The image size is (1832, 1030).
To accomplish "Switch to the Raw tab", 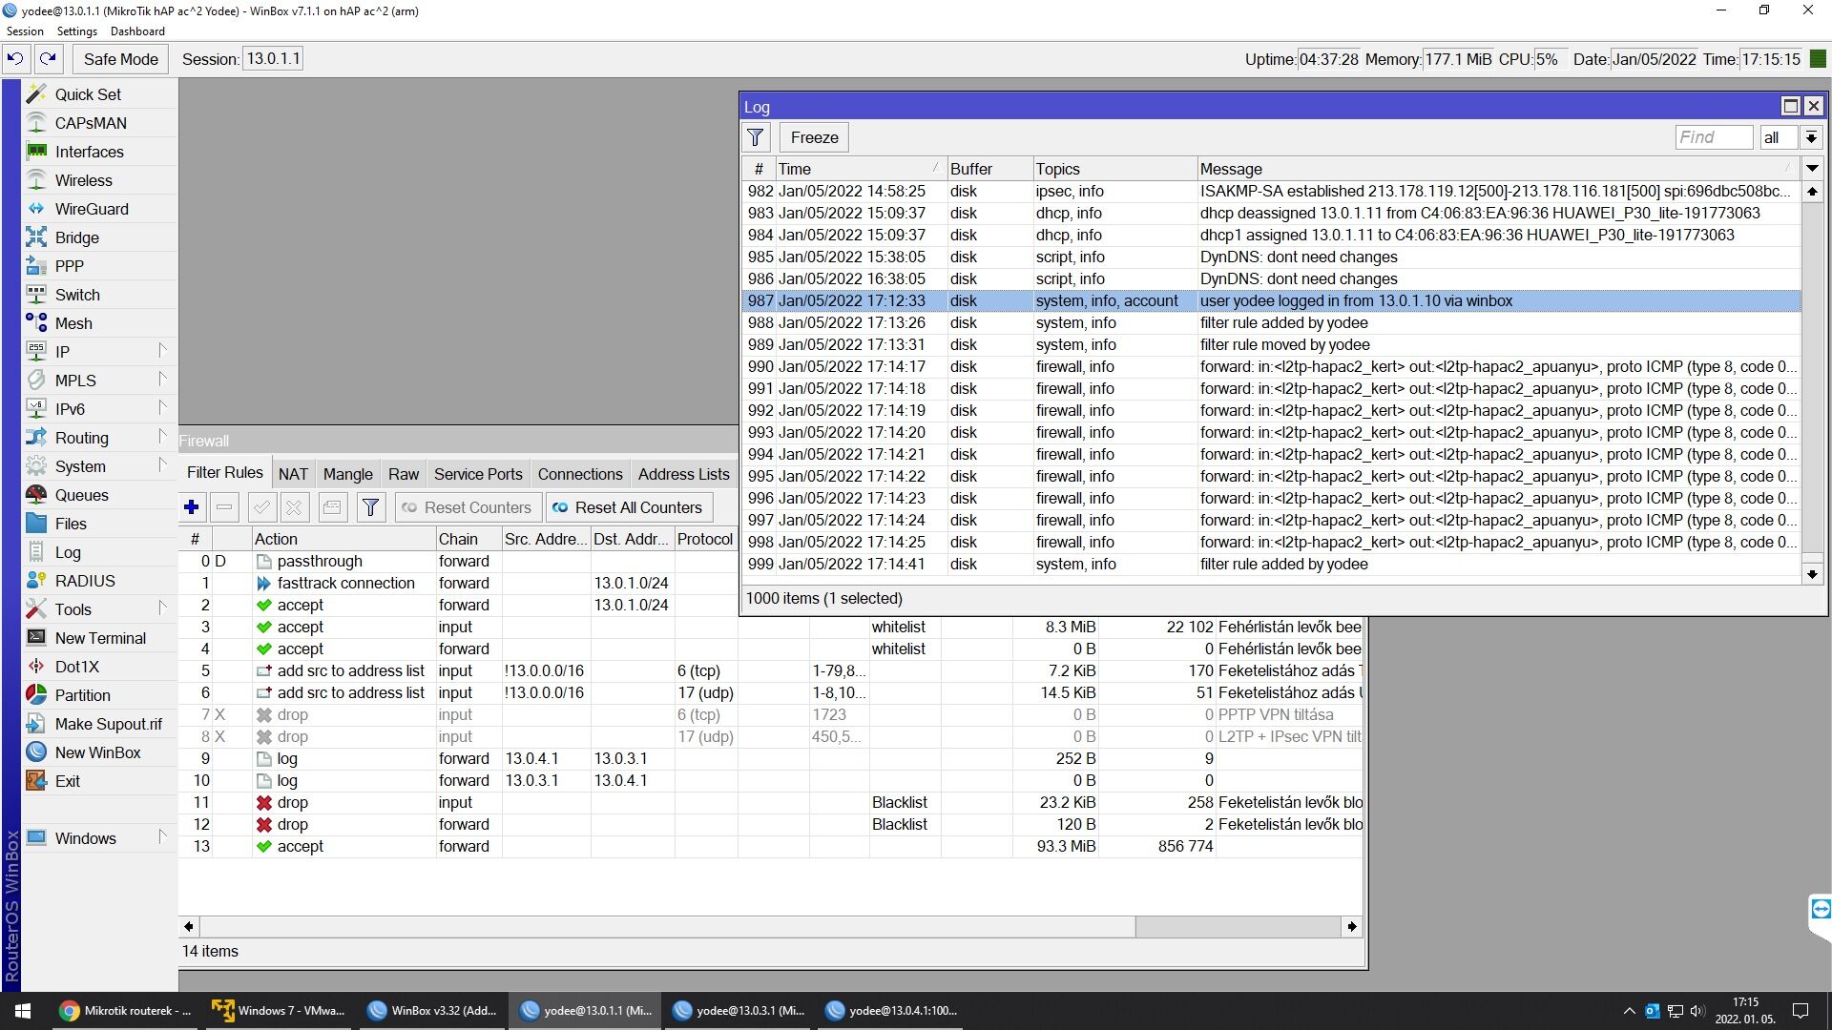I will click(x=403, y=474).
